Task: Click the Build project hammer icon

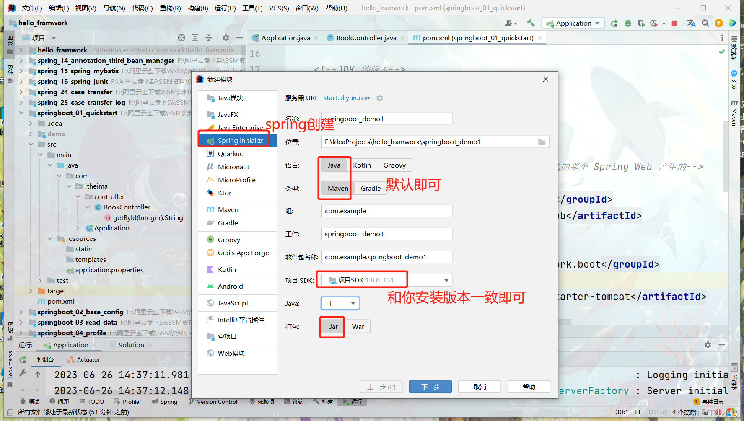Action: [531, 23]
